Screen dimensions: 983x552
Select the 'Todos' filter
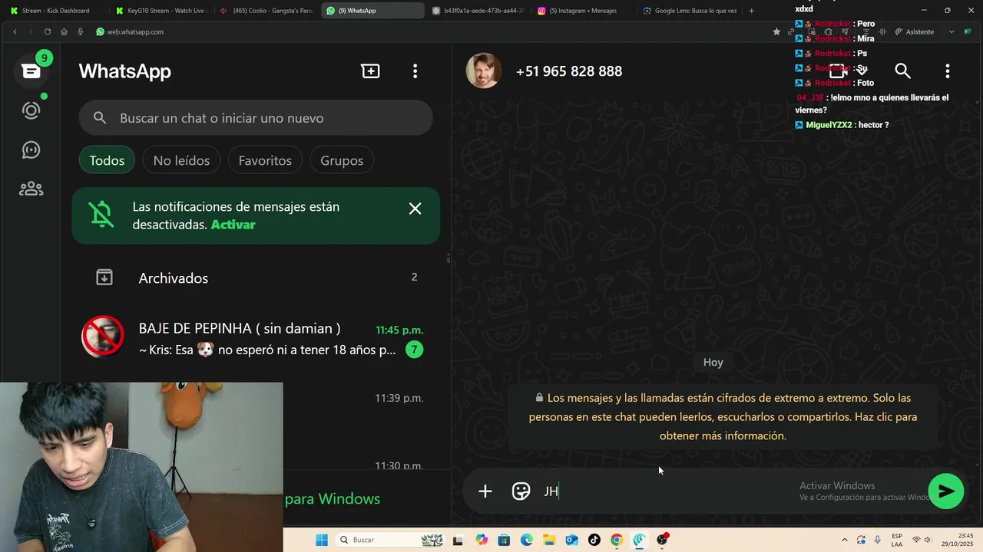(x=107, y=160)
